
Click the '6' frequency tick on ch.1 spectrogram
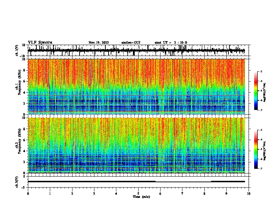pos(24,81)
